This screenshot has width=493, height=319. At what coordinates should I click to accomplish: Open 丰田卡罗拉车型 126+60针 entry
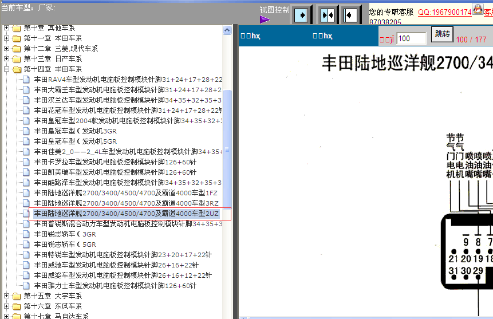point(115,162)
